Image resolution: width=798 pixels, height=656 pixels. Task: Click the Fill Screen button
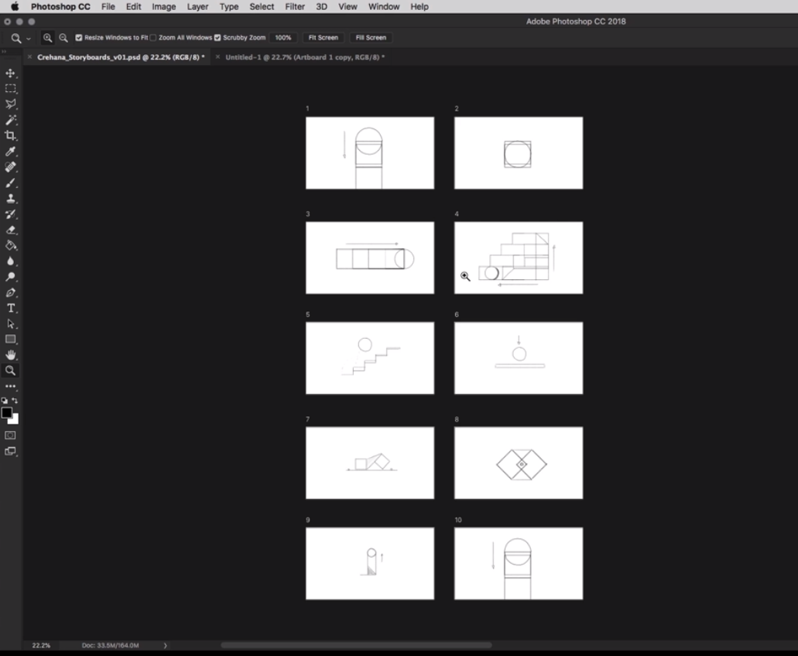click(x=372, y=37)
